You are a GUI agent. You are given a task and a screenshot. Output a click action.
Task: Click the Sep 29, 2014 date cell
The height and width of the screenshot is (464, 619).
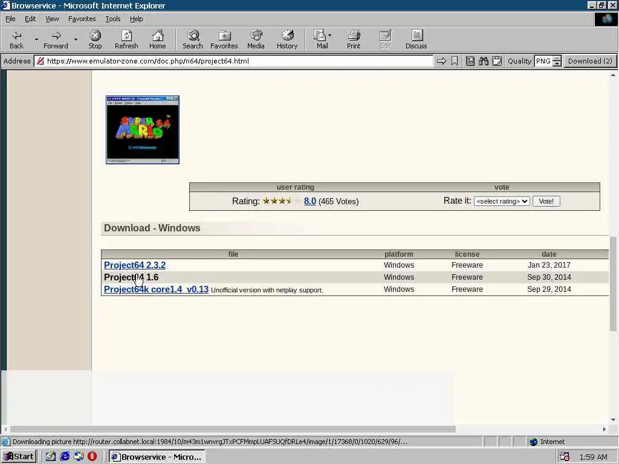point(549,289)
